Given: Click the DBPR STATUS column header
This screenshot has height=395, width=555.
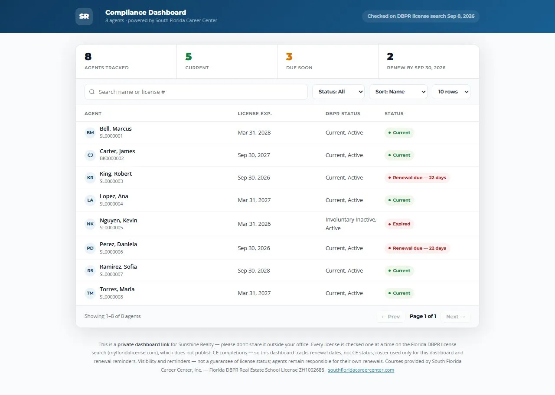Looking at the screenshot, I should 343,113.
